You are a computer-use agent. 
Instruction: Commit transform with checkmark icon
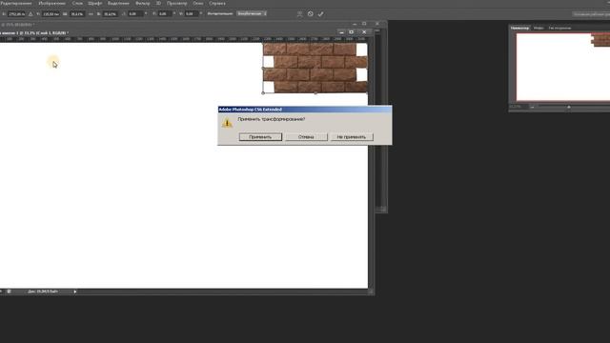320,14
